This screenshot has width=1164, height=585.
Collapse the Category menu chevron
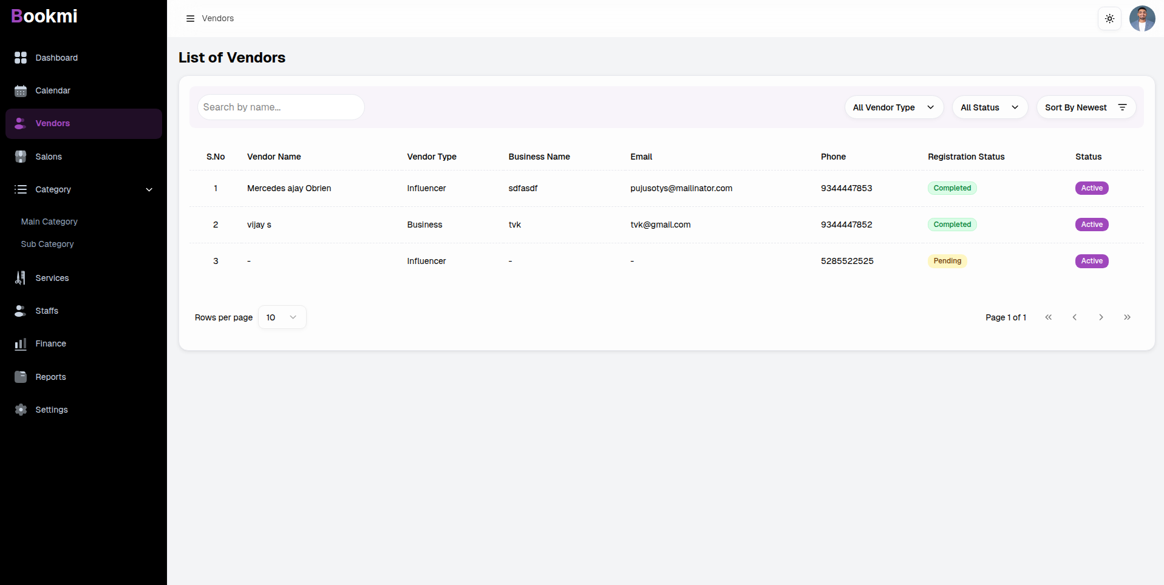coord(149,189)
